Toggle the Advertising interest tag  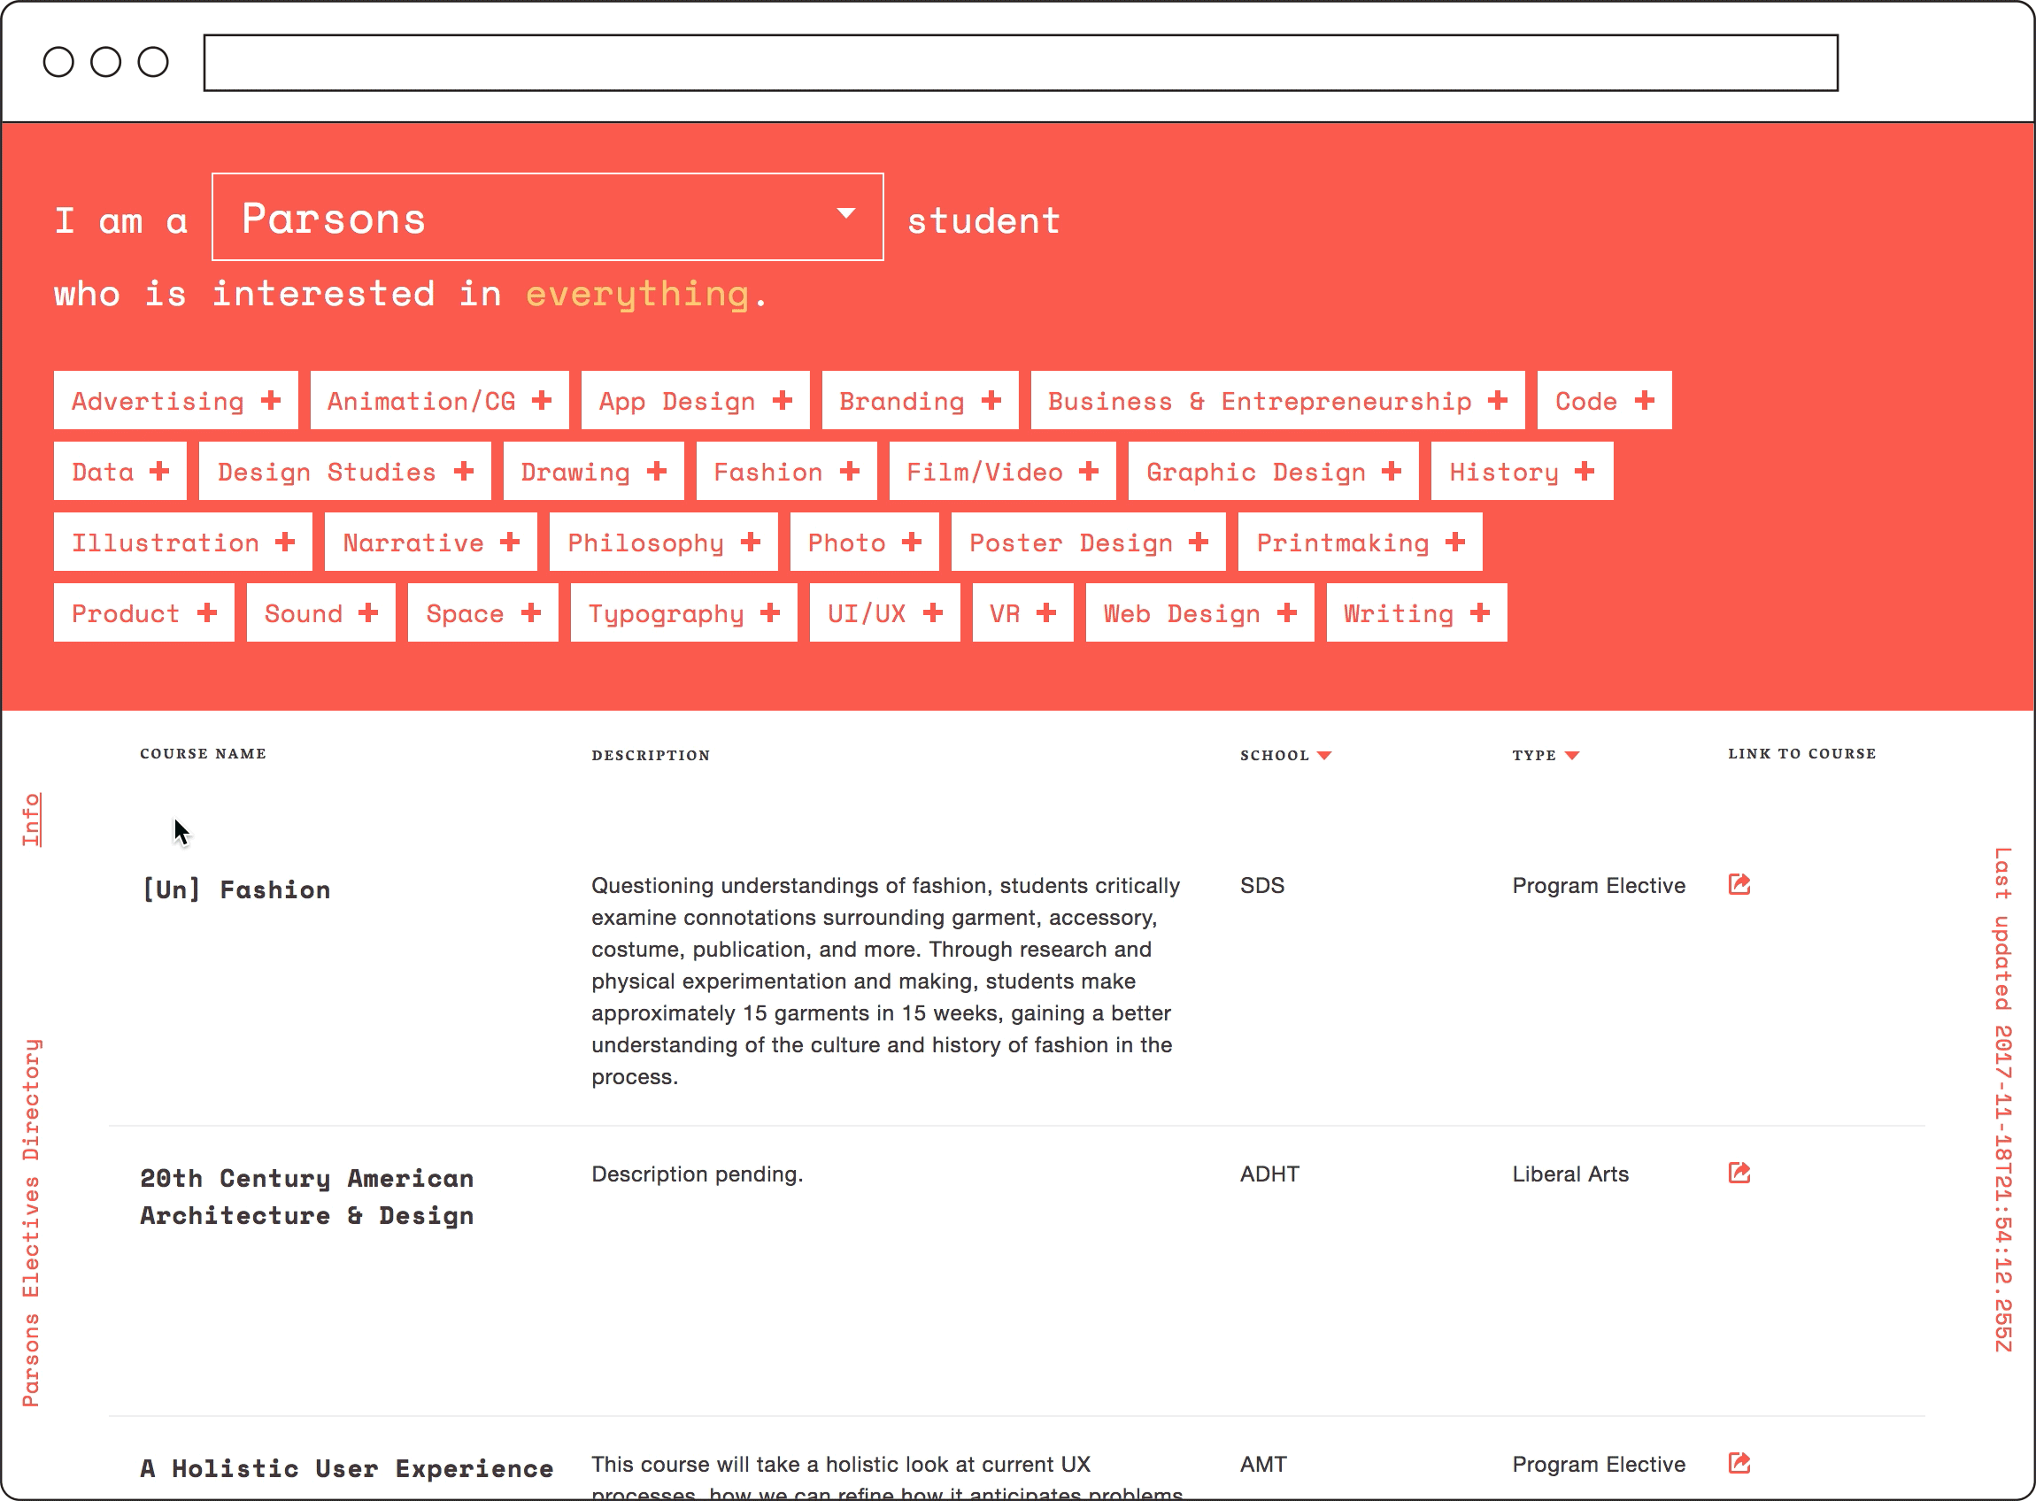pyautogui.click(x=171, y=400)
